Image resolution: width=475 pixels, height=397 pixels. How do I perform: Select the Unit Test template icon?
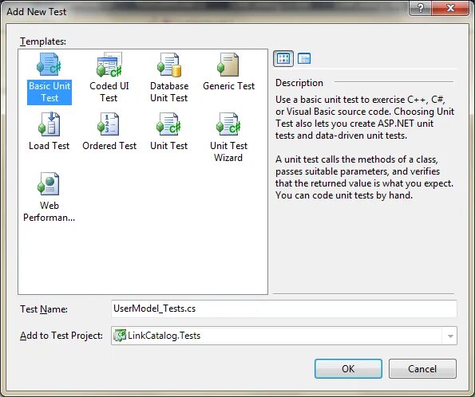coord(168,124)
